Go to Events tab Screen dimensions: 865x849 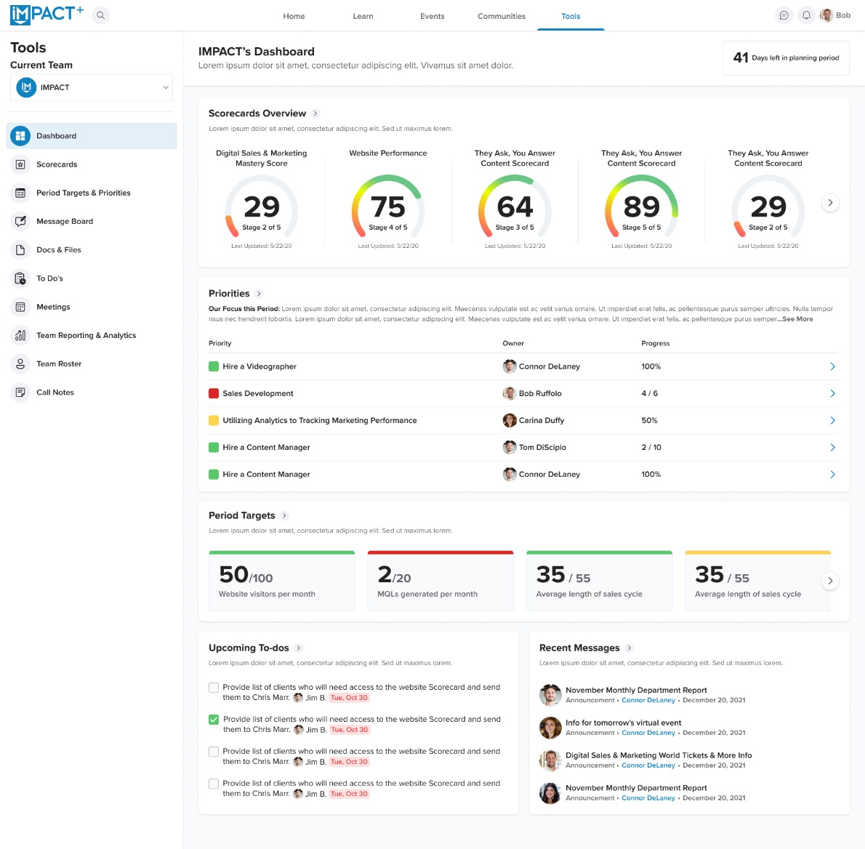click(432, 16)
